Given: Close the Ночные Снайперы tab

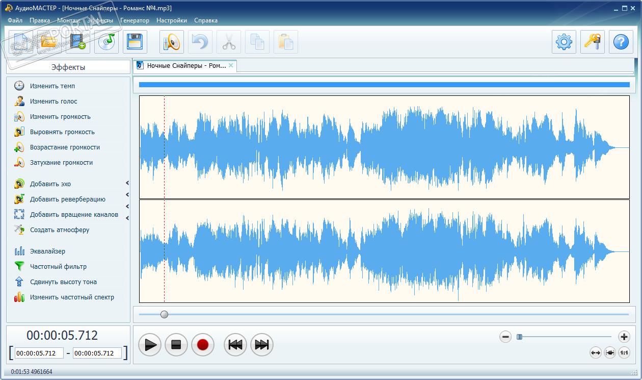Looking at the screenshot, I should (x=231, y=65).
